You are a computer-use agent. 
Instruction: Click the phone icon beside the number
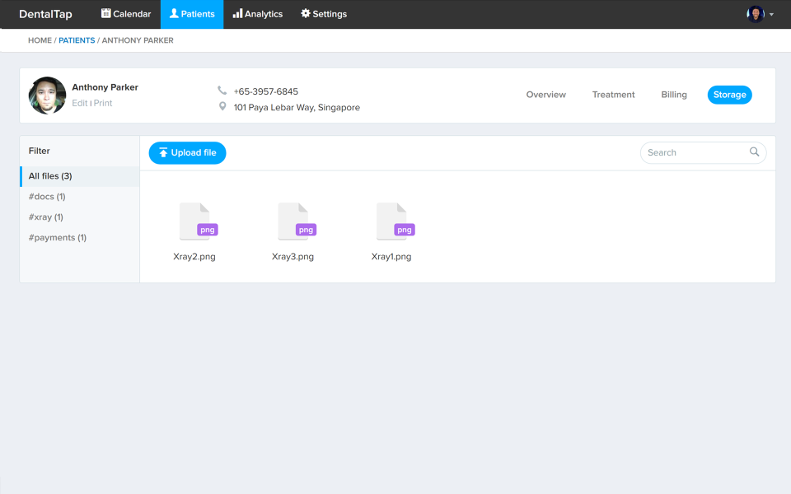tap(222, 91)
